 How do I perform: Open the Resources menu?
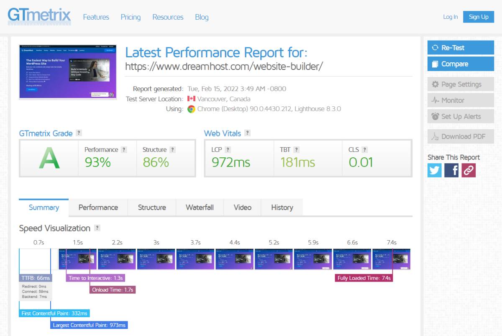pos(168,17)
